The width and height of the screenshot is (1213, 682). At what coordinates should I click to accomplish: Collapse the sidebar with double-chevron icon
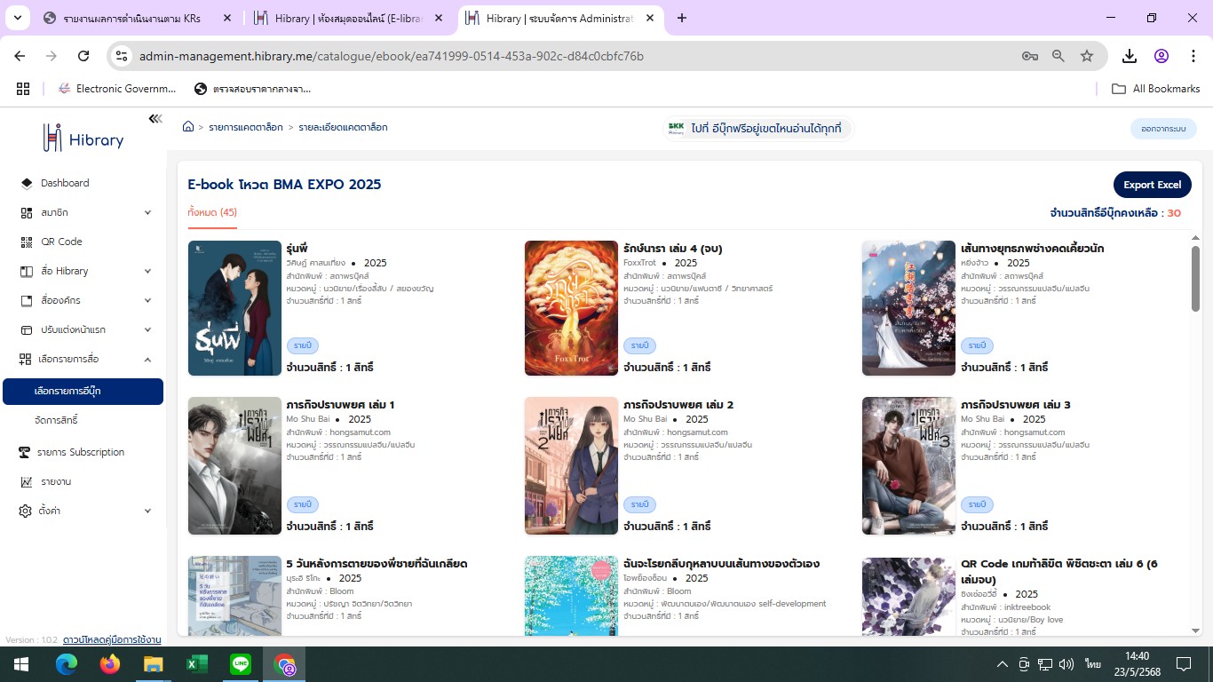(x=155, y=119)
